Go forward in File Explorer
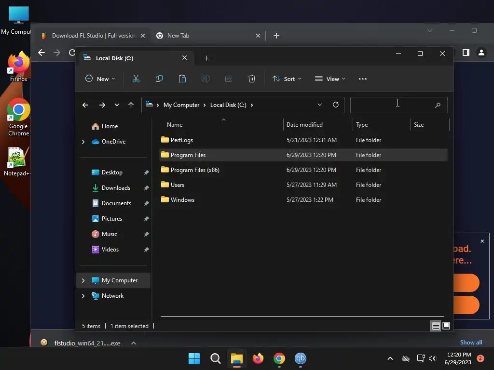The height and width of the screenshot is (370, 494). coord(102,105)
